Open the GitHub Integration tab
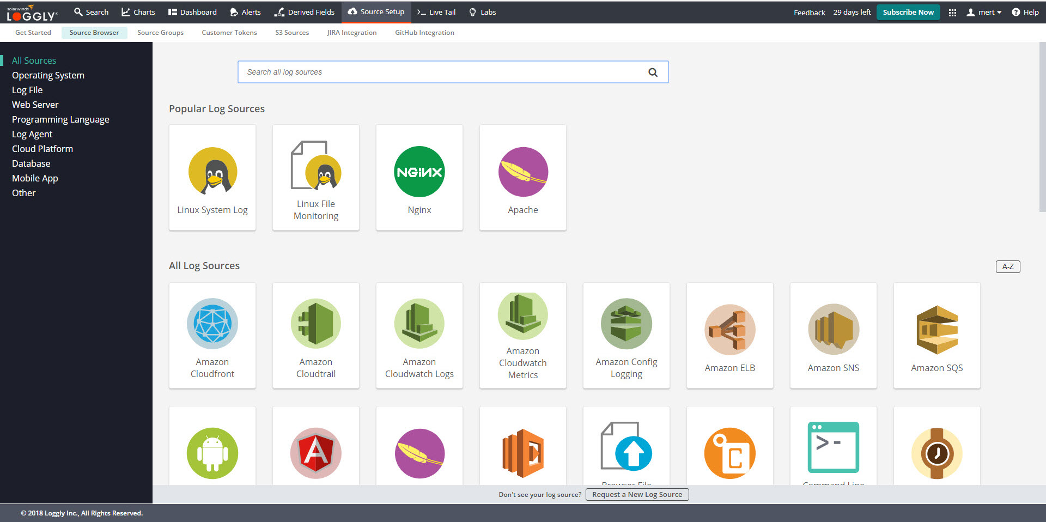This screenshot has width=1046, height=522. point(424,33)
